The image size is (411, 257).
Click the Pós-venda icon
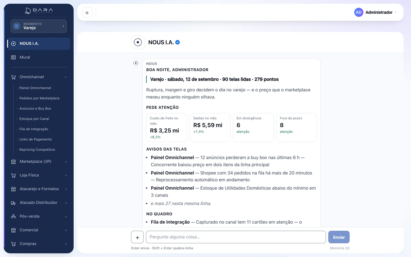click(13, 216)
